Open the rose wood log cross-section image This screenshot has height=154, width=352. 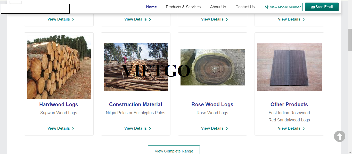(213, 67)
